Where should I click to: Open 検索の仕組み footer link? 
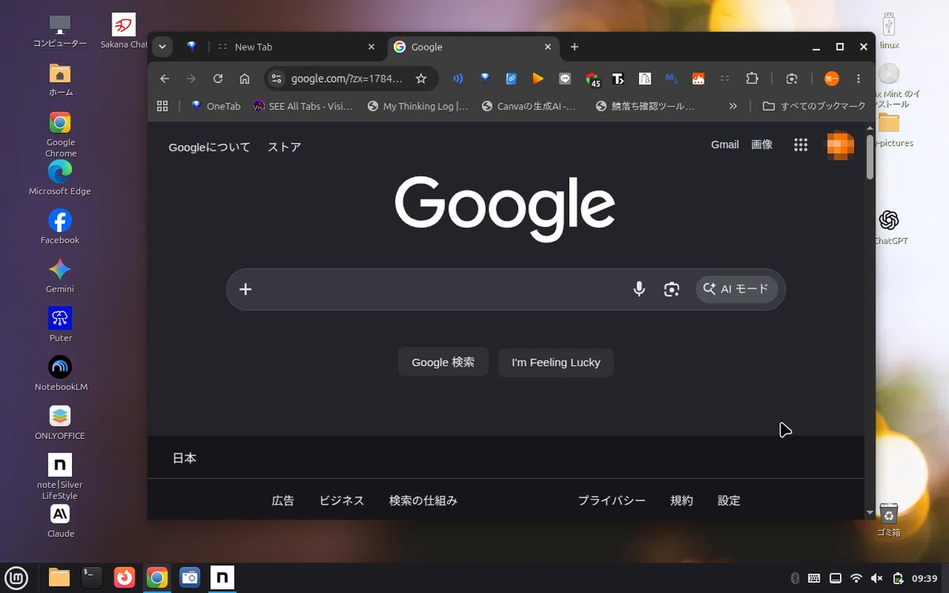click(423, 500)
